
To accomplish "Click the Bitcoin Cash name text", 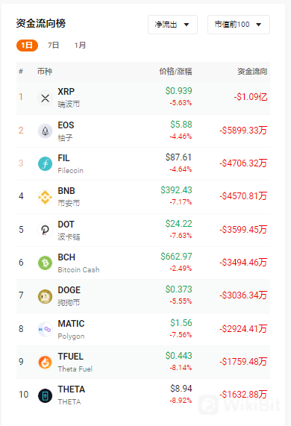I will [x=78, y=270].
